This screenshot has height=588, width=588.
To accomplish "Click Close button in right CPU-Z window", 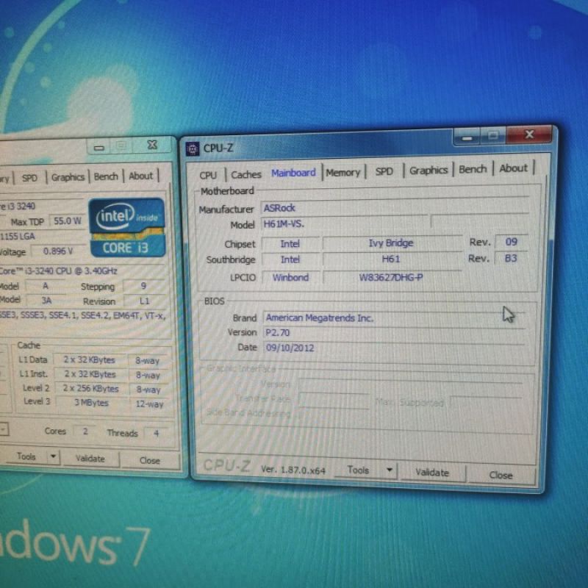I will (501, 476).
